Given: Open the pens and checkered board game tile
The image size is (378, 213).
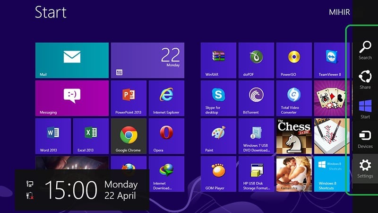Looking at the screenshot, I should (332, 136).
